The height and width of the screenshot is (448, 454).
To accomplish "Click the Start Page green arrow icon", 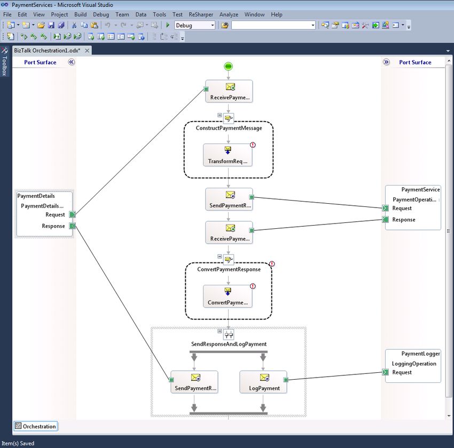I will click(375, 25).
